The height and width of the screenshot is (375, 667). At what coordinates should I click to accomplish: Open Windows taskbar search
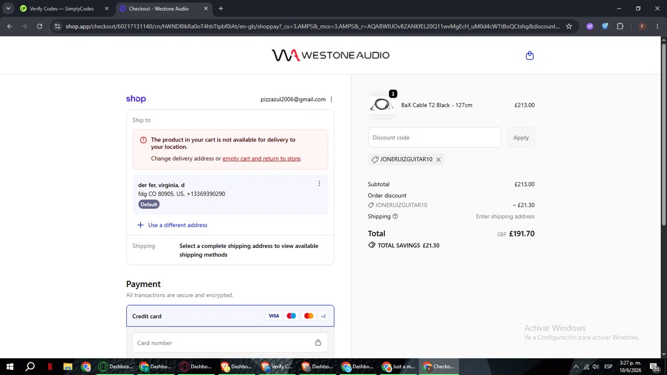pyautogui.click(x=30, y=367)
